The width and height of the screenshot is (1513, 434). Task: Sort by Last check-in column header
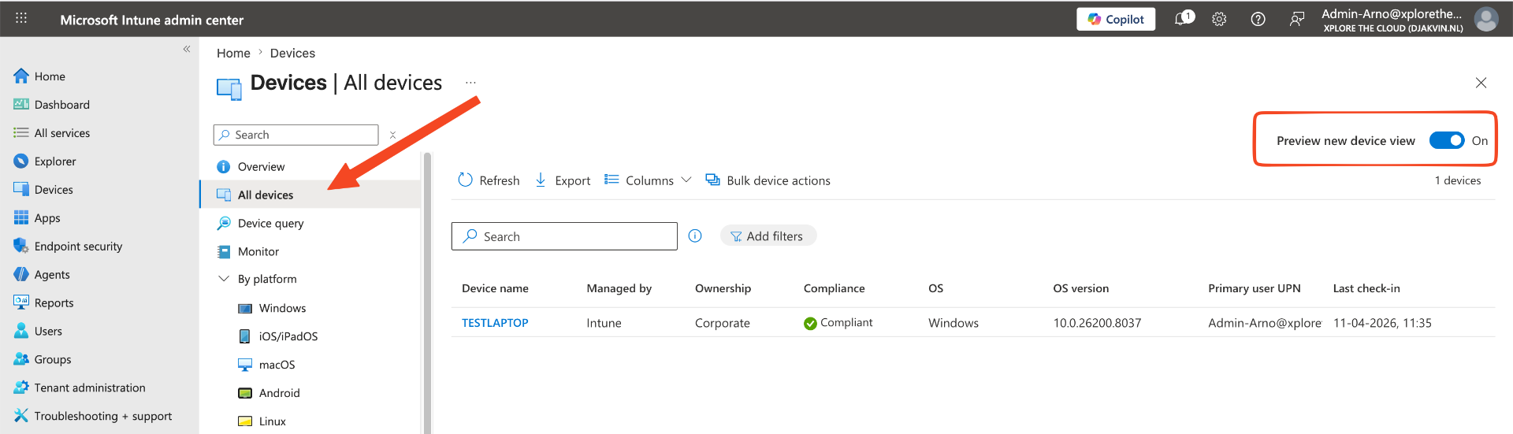pos(1366,288)
